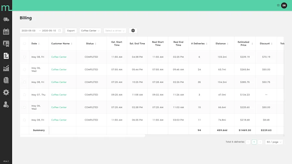This screenshot has width=292, height=164.
Task: Open Coffee Center link in $265.84 row
Action: point(59,70)
